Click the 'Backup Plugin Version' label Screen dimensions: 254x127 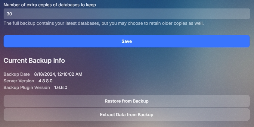(x=27, y=87)
